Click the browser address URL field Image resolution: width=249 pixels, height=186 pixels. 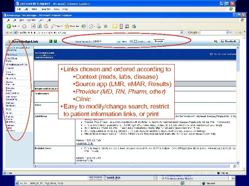99,33
